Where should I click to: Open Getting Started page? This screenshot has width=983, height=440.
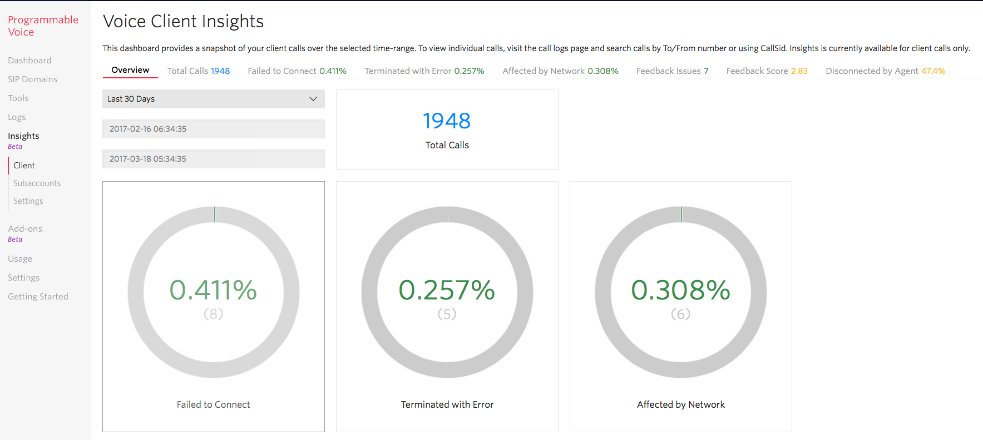(38, 296)
